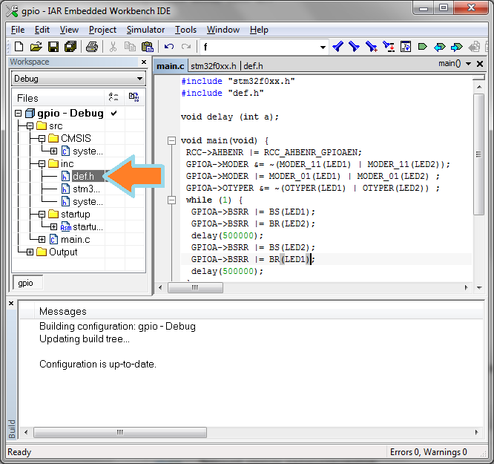Open the Find dialog flashlight-plus icon
Image resolution: width=494 pixels, height=464 pixels.
tap(372, 47)
